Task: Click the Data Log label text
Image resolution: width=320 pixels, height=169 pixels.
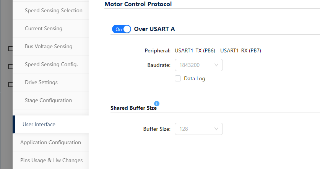Action: click(195, 79)
